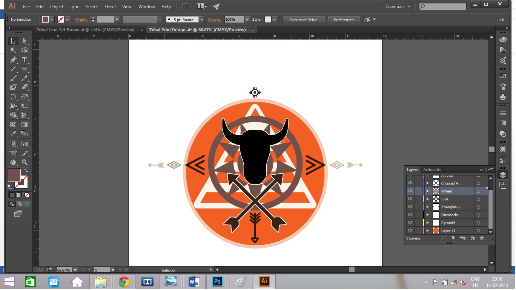Select the Perspective Grid tool
This screenshot has height=290, width=516.
click(x=25, y=115)
